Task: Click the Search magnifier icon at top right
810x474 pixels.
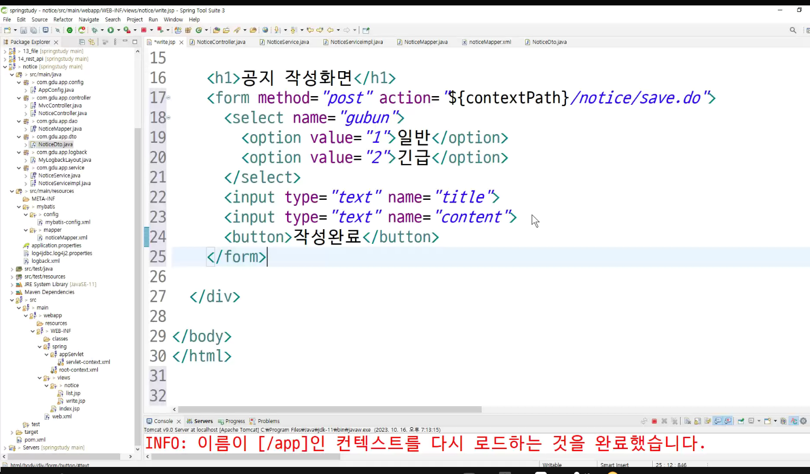Action: 793,30
